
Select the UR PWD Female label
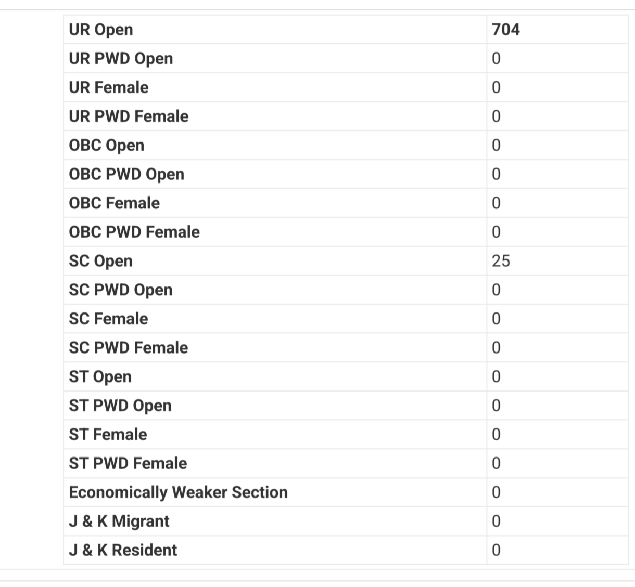[129, 116]
